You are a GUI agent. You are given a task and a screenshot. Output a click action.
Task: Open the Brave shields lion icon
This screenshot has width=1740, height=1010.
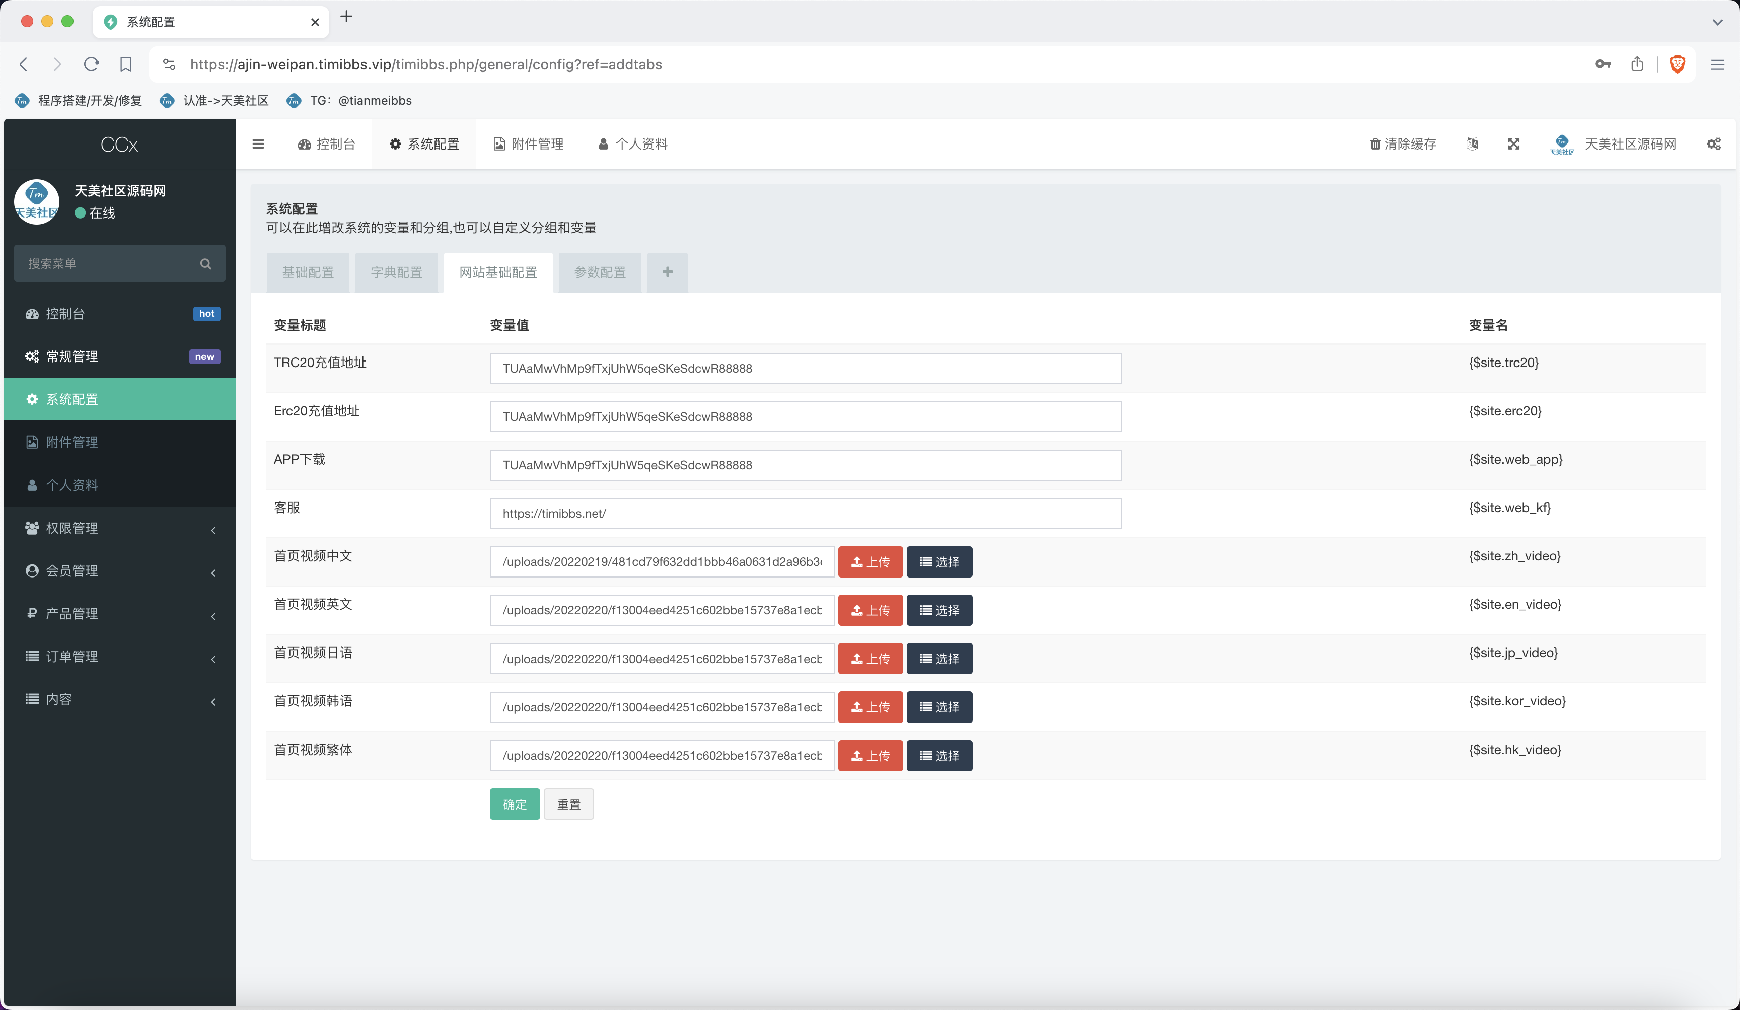coord(1677,64)
